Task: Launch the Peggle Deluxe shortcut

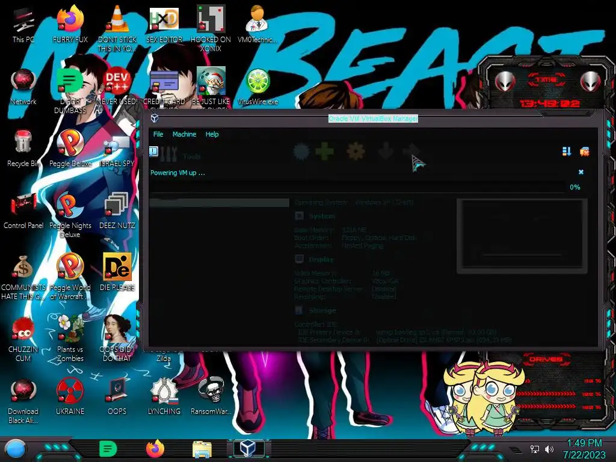Action: pyautogui.click(x=70, y=149)
